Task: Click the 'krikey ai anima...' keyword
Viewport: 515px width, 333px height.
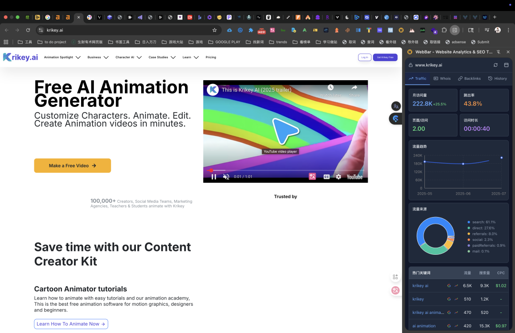Action: tap(428, 312)
